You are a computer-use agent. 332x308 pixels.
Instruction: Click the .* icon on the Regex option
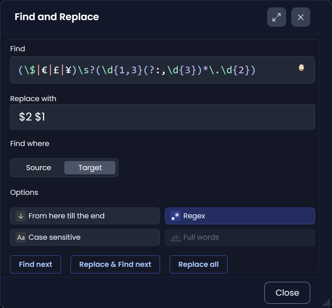[175, 216]
